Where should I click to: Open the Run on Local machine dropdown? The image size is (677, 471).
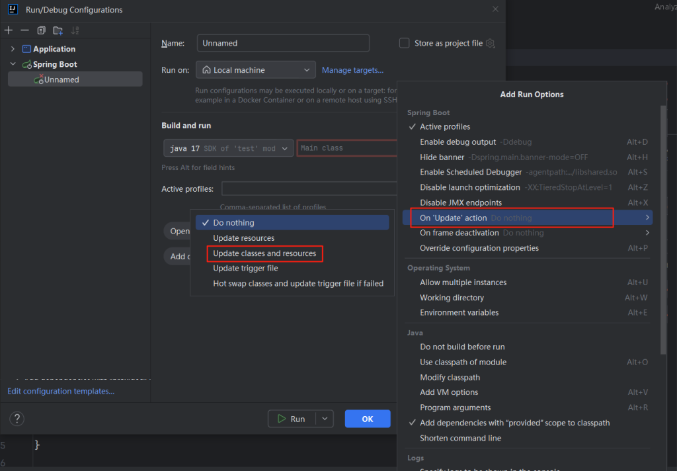[256, 69]
